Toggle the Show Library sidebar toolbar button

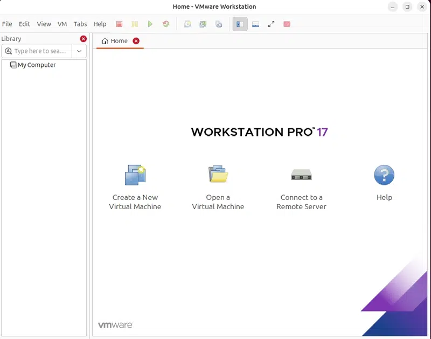tap(240, 24)
